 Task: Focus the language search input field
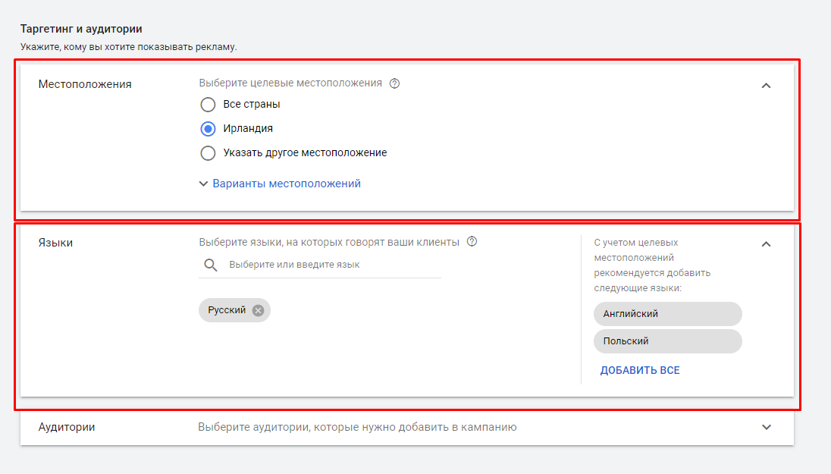(x=319, y=265)
